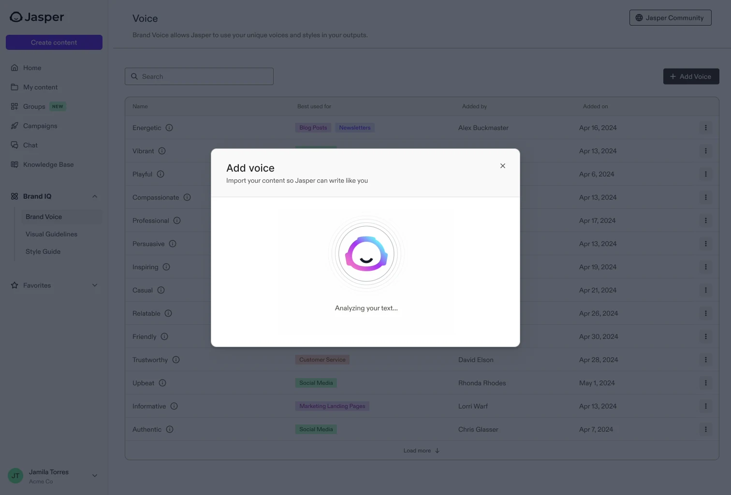Open options menu for Playful row
731x495 pixels.
tap(706, 174)
